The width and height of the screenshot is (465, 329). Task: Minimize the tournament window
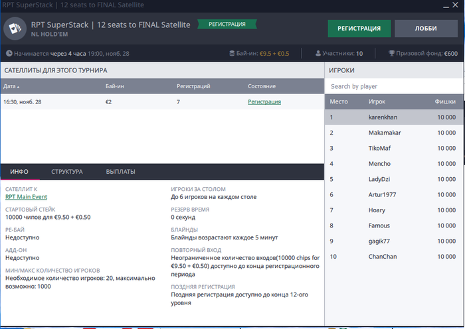pyautogui.click(x=446, y=5)
